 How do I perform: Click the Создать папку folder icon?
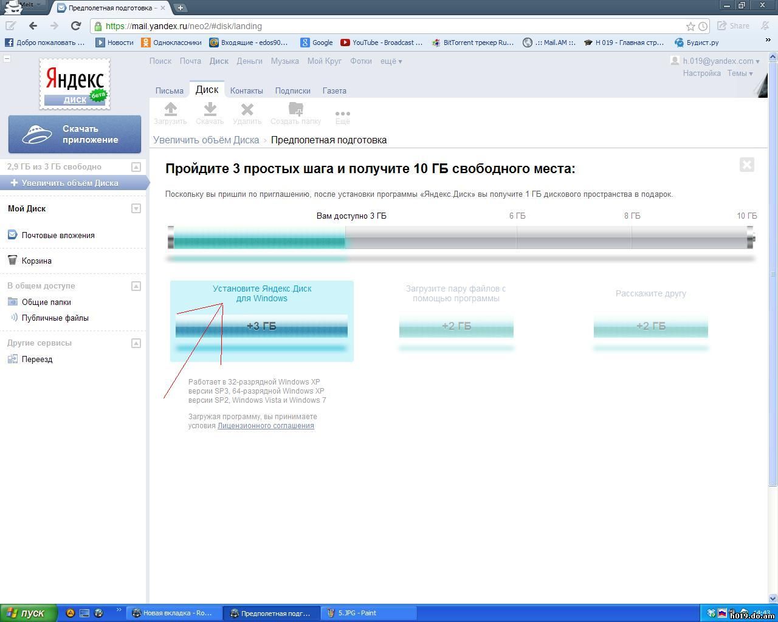296,114
